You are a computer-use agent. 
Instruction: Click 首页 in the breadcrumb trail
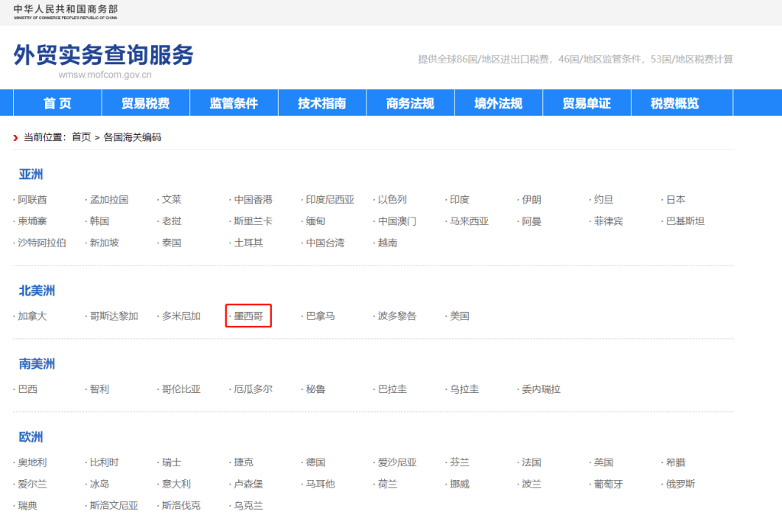pos(79,137)
